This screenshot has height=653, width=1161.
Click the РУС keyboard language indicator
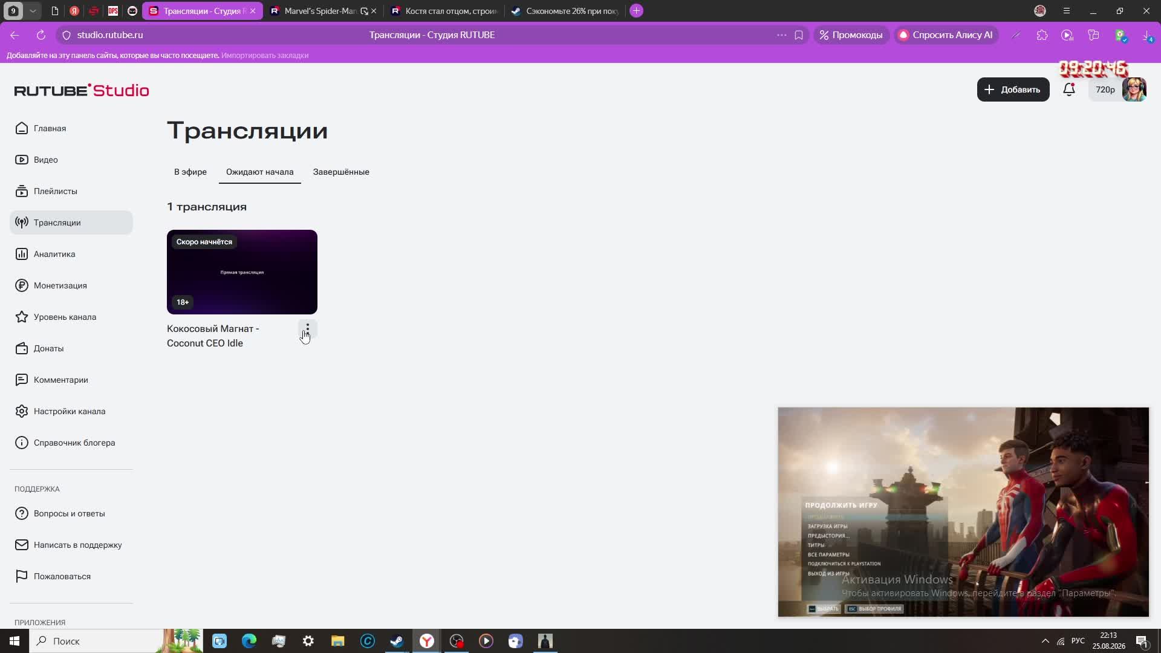point(1078,641)
